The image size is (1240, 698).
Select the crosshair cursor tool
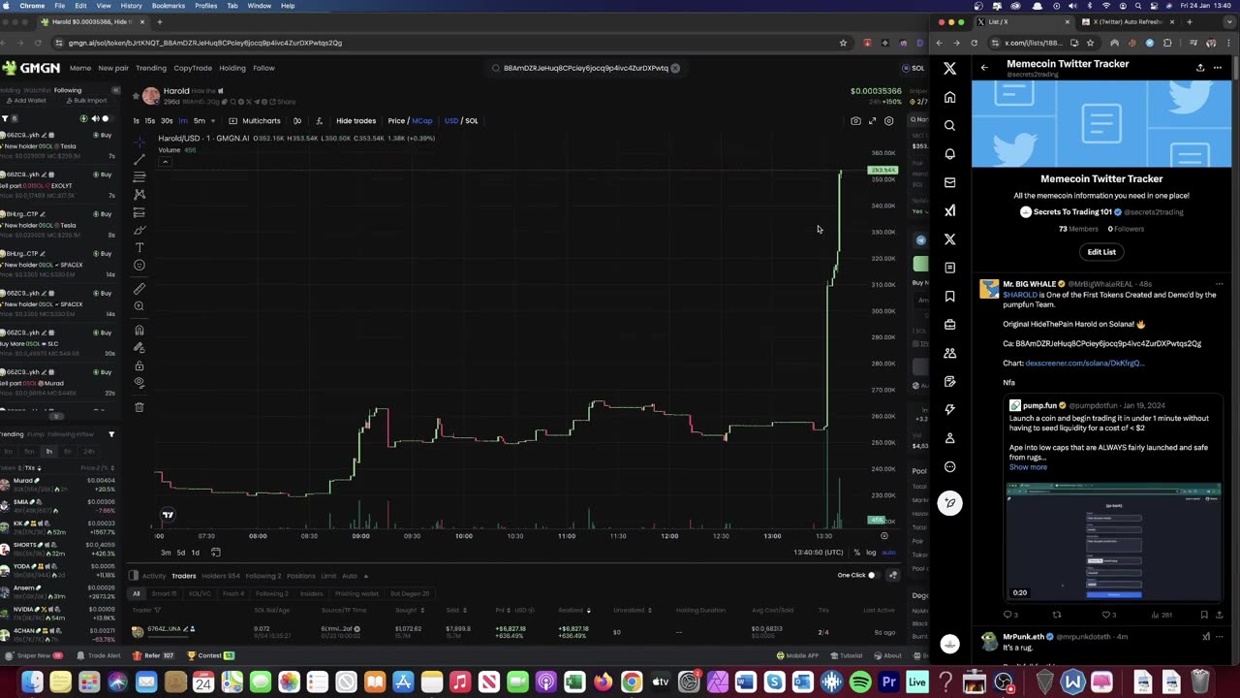coord(139,142)
